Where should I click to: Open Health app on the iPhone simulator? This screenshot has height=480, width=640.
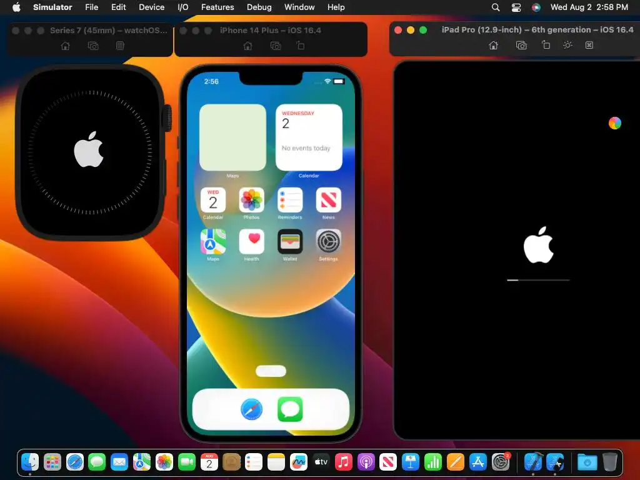point(251,242)
